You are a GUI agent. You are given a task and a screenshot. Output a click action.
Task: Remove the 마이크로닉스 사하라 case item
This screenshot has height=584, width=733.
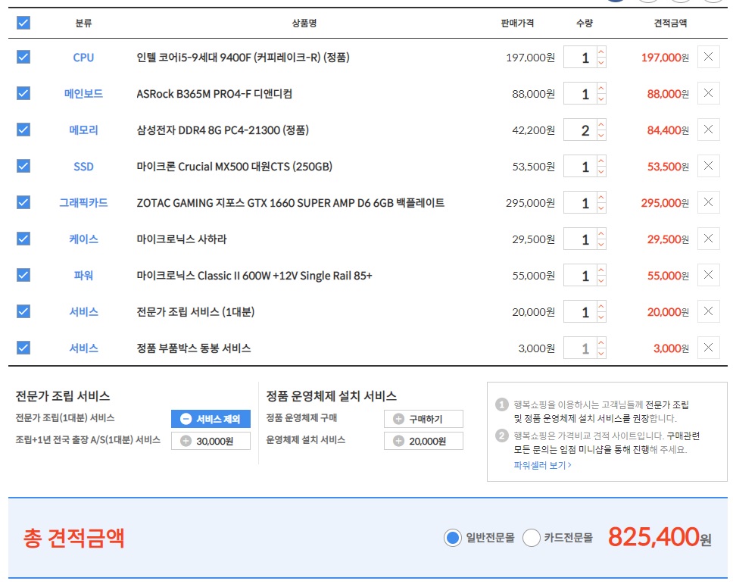pos(708,239)
